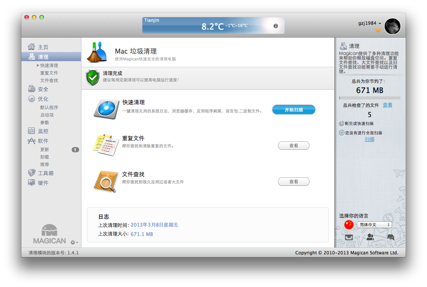Click the contacts people icon
The width and height of the screenshot is (427, 287).
[370, 237]
